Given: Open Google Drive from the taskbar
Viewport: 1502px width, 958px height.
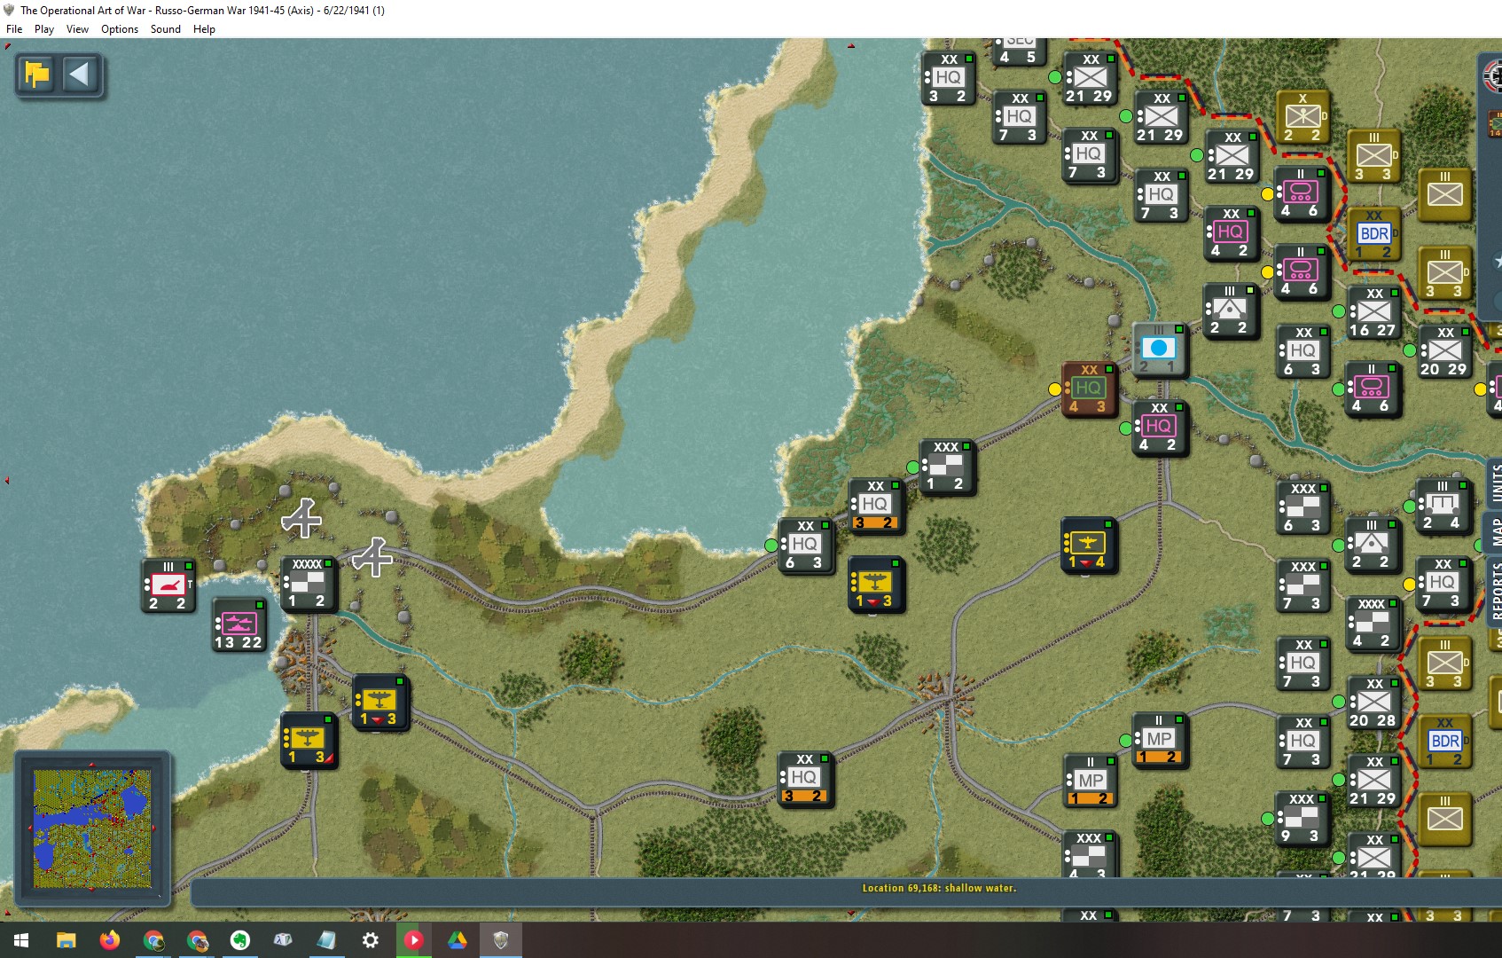Looking at the screenshot, I should coord(457,940).
